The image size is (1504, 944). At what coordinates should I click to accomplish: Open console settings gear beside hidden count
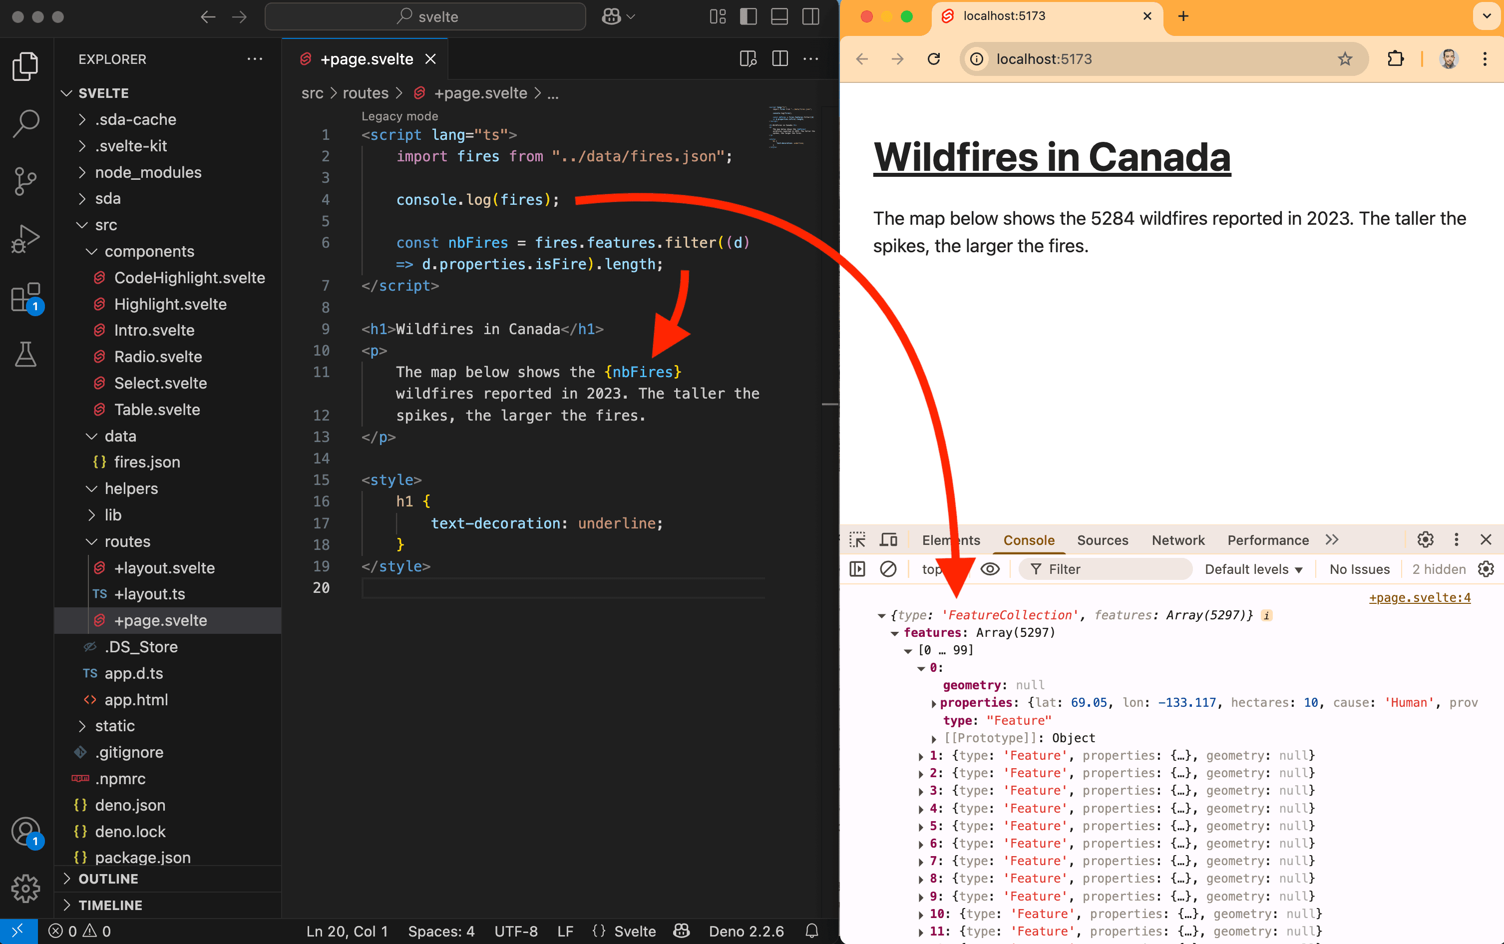(1487, 569)
